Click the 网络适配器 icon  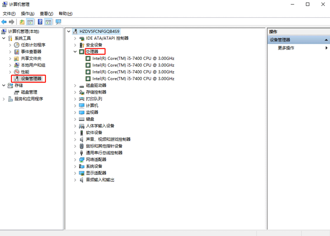pyautogui.click(x=82, y=160)
